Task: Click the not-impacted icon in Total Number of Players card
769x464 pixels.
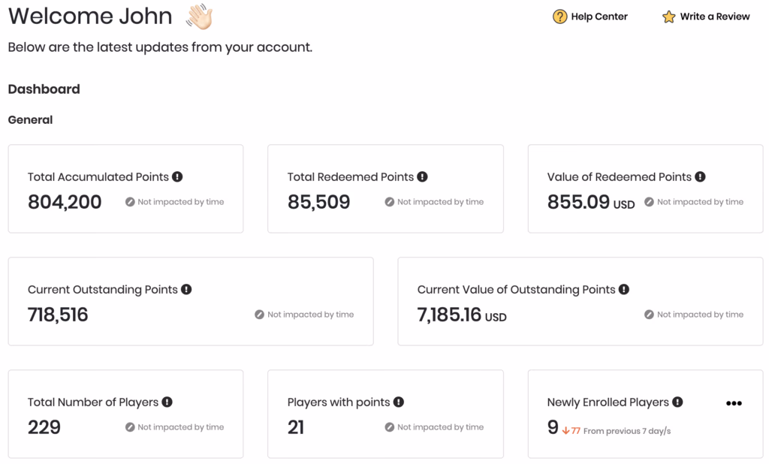Action: (130, 427)
